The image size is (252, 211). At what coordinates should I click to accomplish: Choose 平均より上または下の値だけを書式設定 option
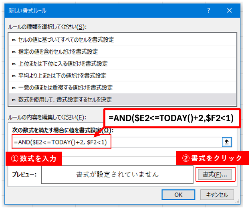click(62, 75)
